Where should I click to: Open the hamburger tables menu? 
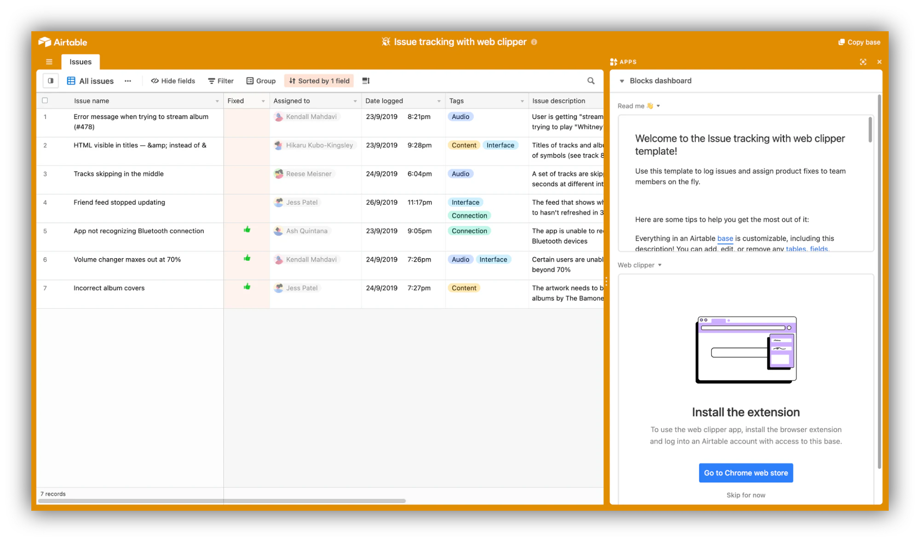tap(49, 62)
